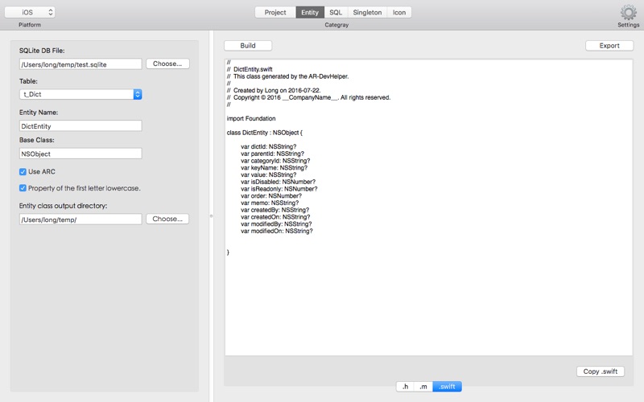
Task: Choose the entity class output directory
Action: click(x=167, y=219)
